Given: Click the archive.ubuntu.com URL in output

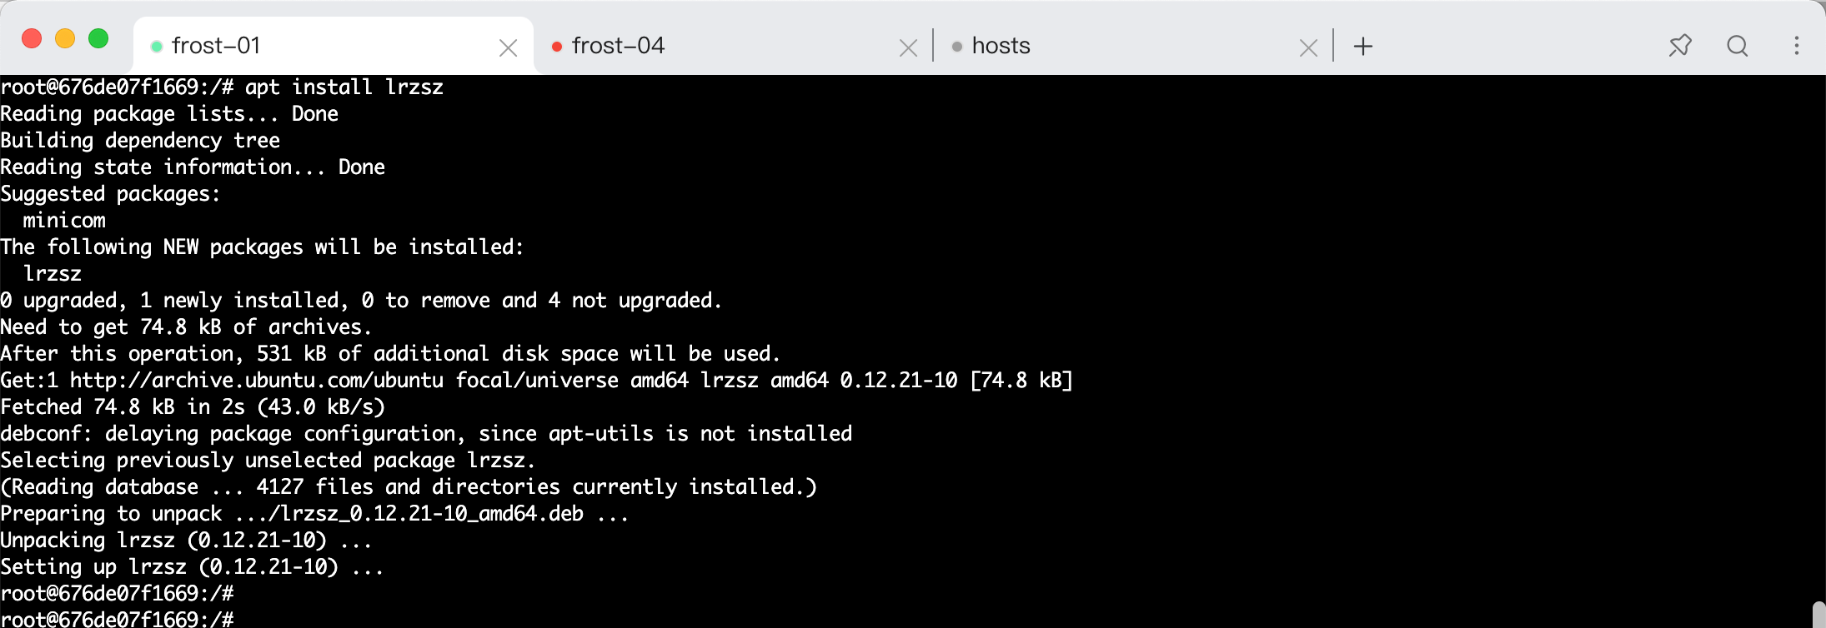Looking at the screenshot, I should pos(257,381).
